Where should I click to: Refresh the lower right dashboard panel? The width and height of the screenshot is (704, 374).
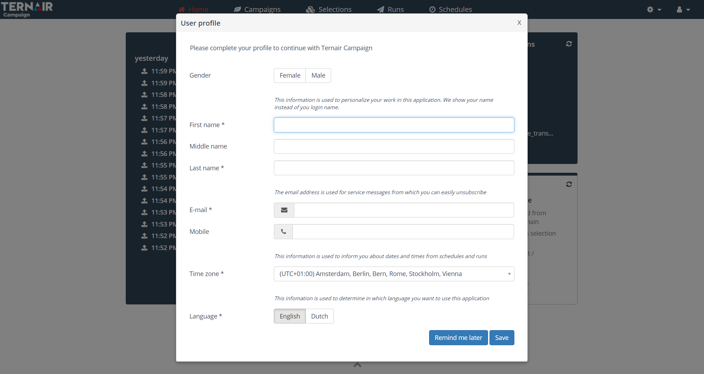point(569,184)
